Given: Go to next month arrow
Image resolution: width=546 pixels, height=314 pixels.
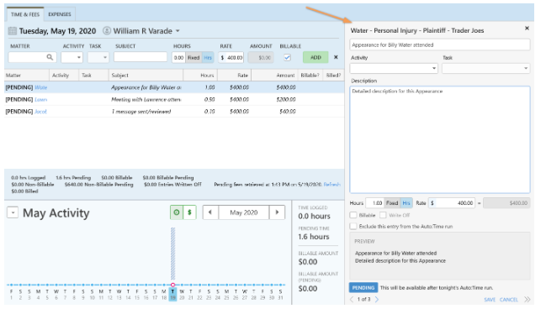Looking at the screenshot, I should click(277, 212).
